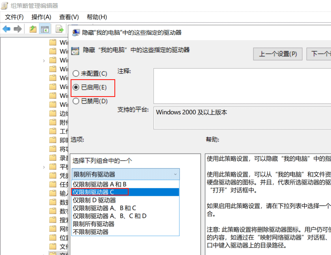Click the folder icon beside 即 tree item
This screenshot has height=255, width=331.
pyautogui.click(x=53, y=140)
